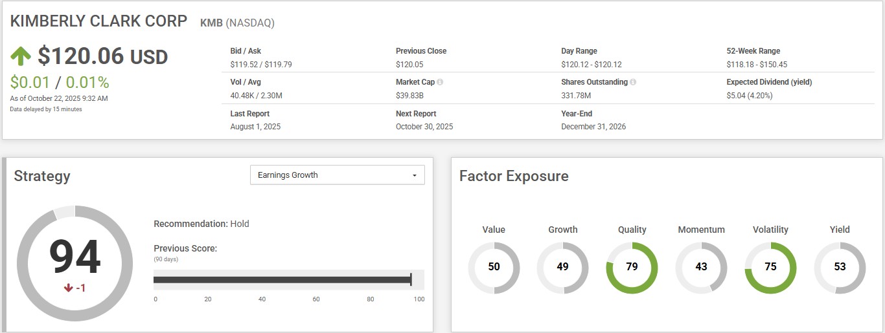The height and width of the screenshot is (333, 885).
Task: Click the red down arrow under score 94
Action: click(x=68, y=288)
